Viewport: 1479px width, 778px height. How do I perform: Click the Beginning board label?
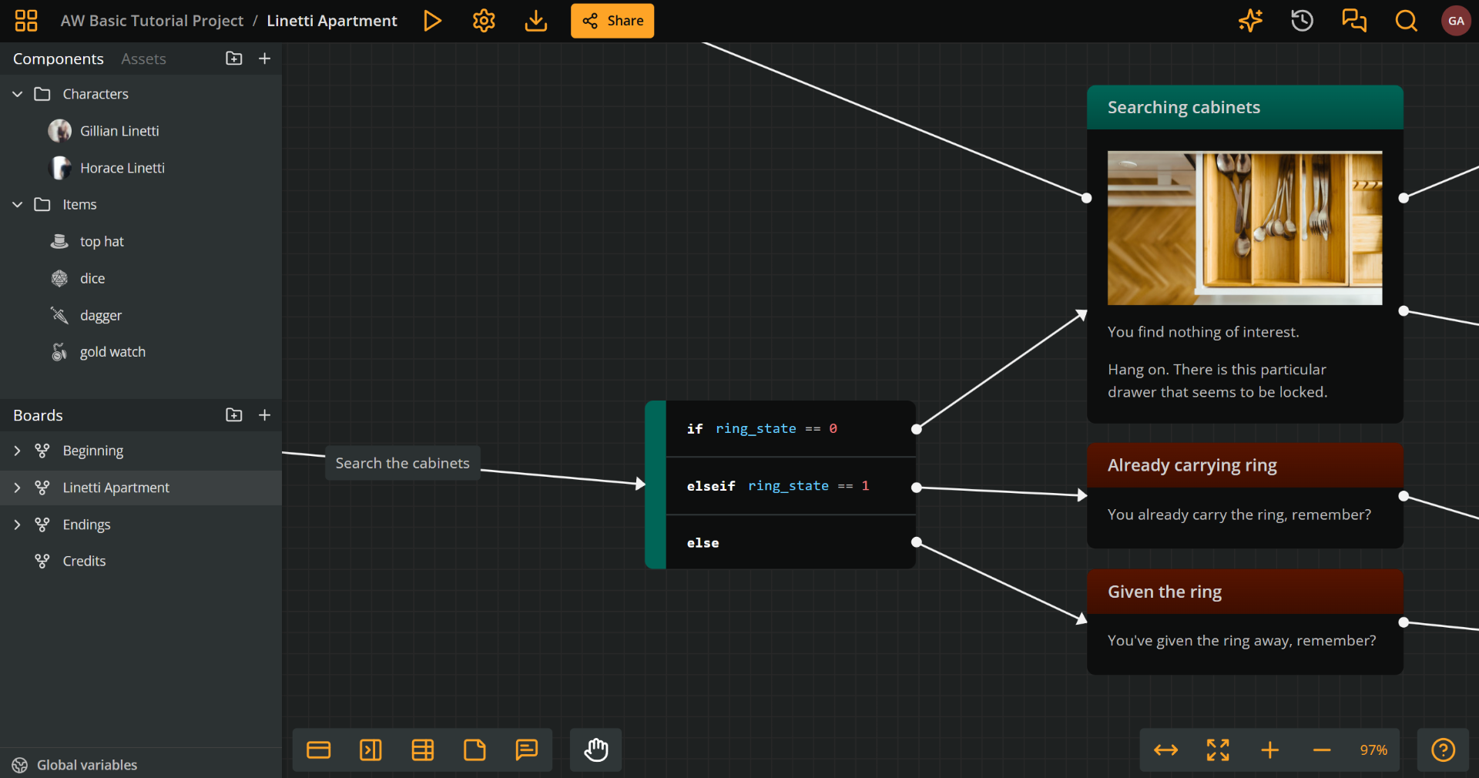coord(93,451)
